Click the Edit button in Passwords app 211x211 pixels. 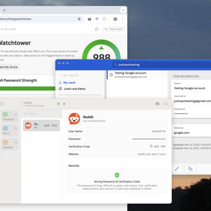[x=166, y=104]
